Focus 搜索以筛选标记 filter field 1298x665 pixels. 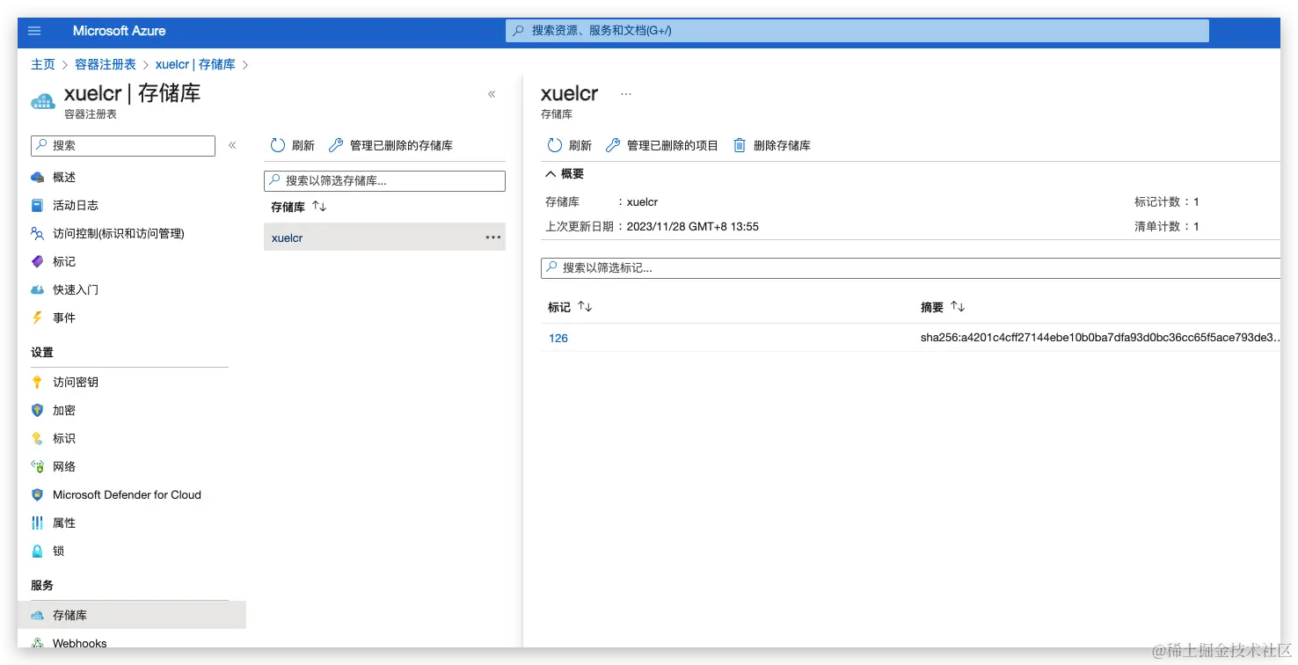point(910,267)
